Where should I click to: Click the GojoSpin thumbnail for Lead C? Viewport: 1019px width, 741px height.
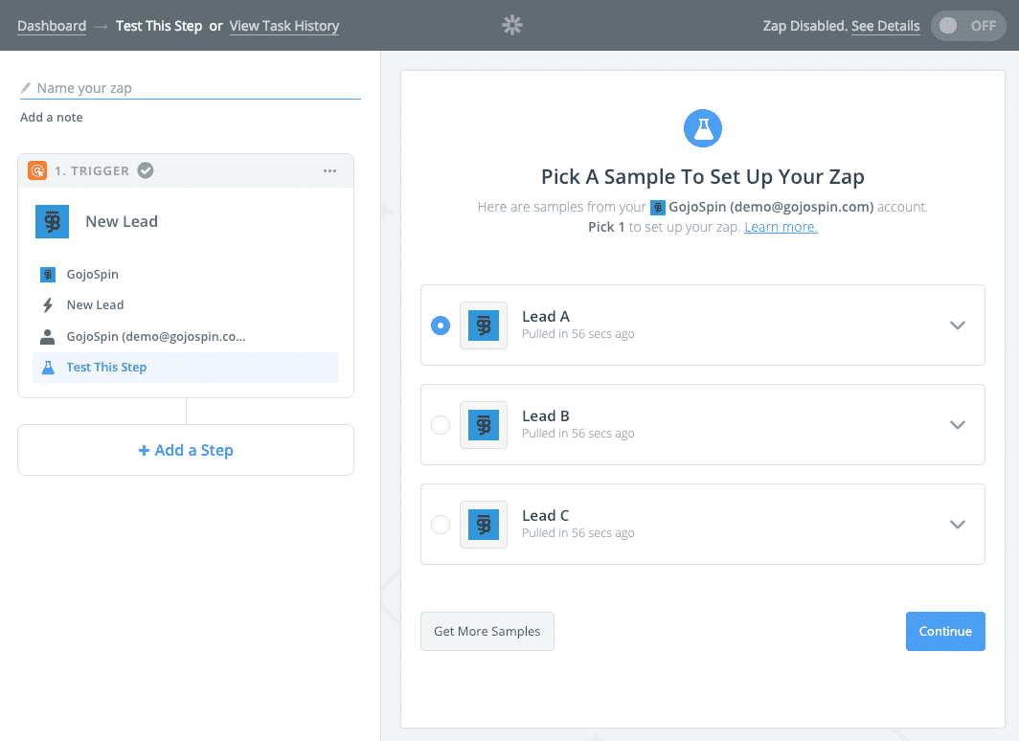pos(484,525)
